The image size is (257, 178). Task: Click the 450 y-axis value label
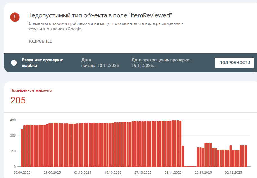13,120
